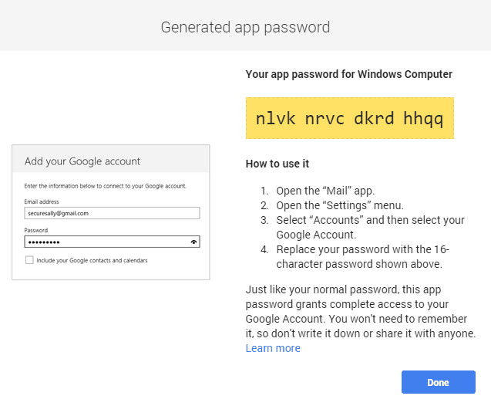Click the Done button
Image resolution: width=491 pixels, height=406 pixels.
[x=438, y=383]
